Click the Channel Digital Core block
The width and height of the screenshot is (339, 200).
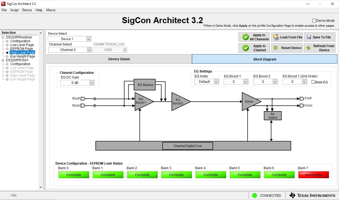pyautogui.click(x=188, y=146)
